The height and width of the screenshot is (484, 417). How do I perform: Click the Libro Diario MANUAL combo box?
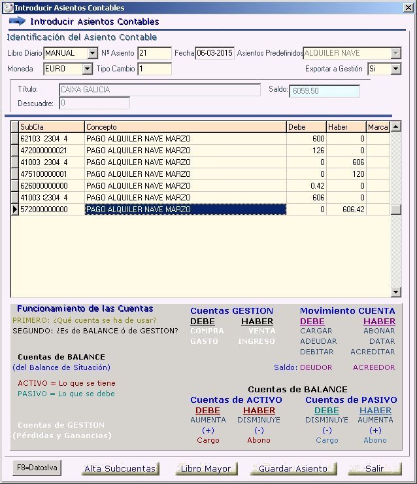click(71, 53)
